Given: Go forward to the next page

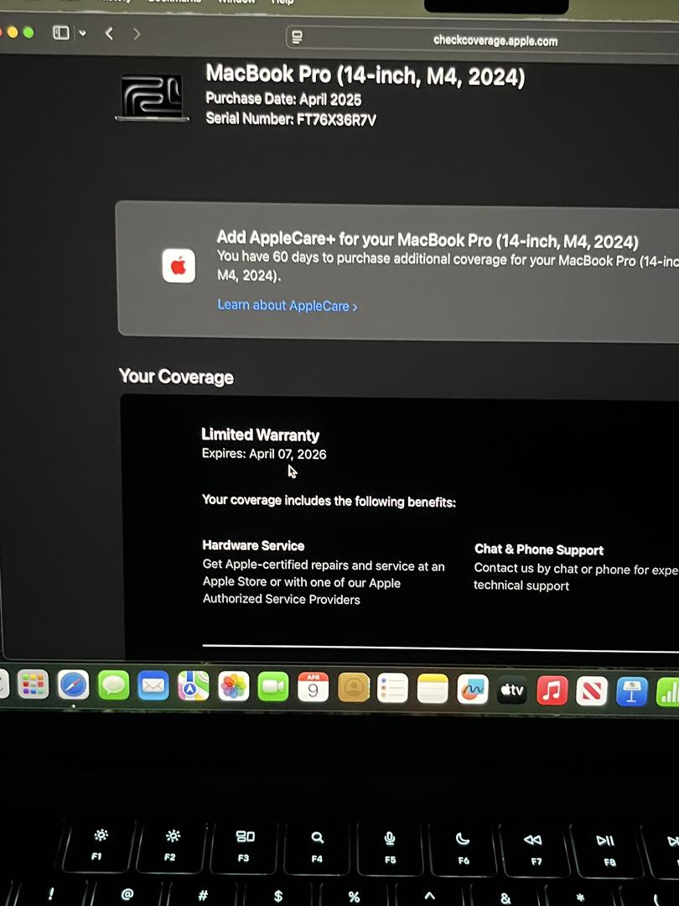Looking at the screenshot, I should tap(137, 34).
